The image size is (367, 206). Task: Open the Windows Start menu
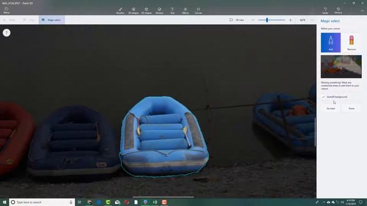[x=4, y=202]
